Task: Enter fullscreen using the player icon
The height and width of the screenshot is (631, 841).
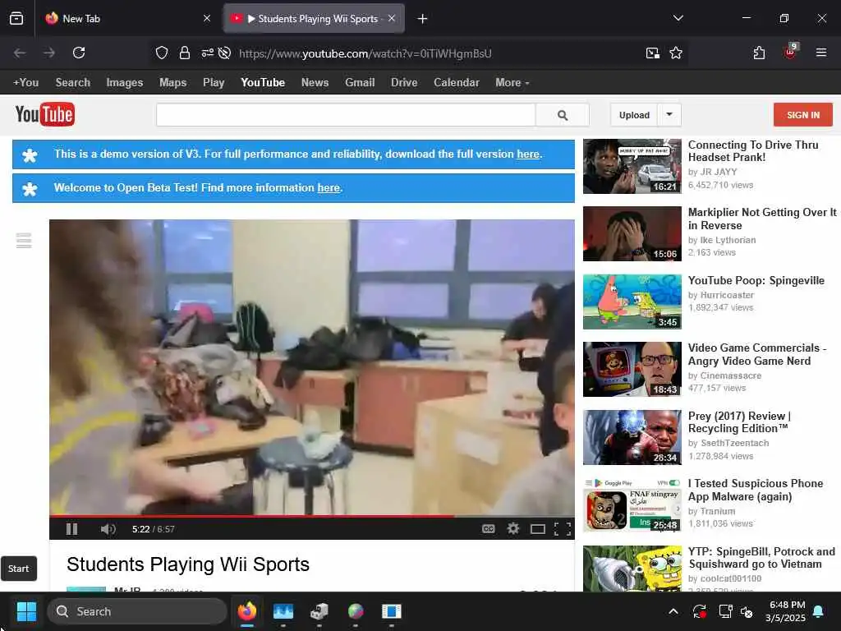Action: pyautogui.click(x=562, y=529)
